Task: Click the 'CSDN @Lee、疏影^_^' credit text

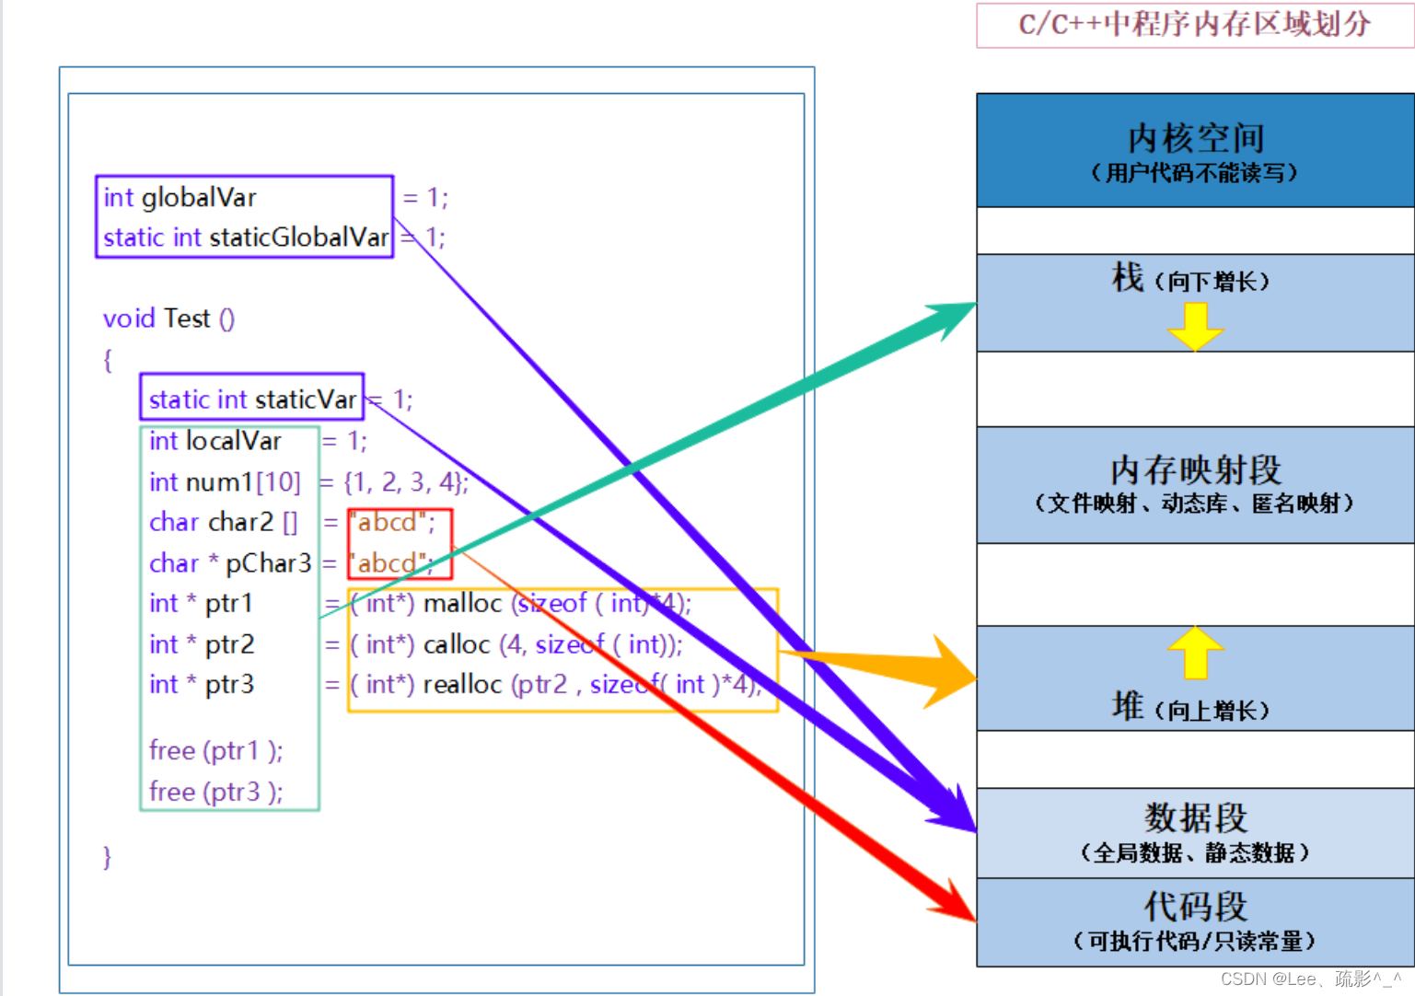Action: (x=1312, y=979)
